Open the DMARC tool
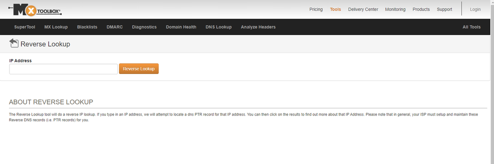The height and width of the screenshot is (164, 494). pyautogui.click(x=114, y=27)
